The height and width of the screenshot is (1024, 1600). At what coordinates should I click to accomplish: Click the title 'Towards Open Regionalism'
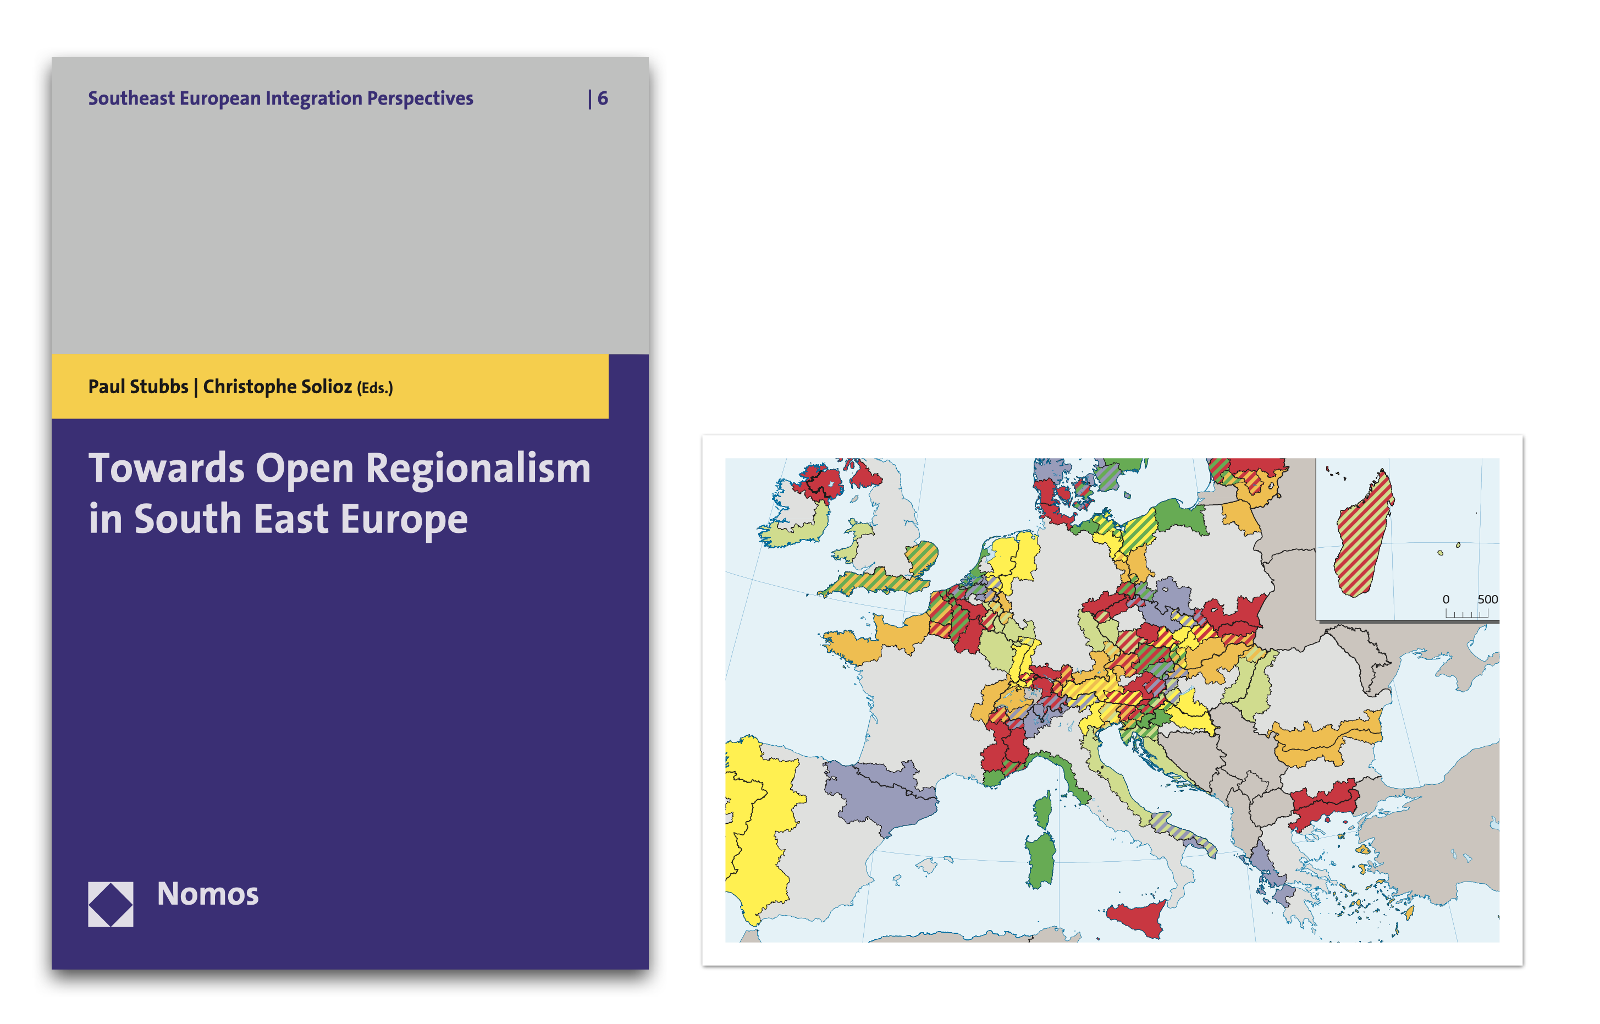point(340,468)
